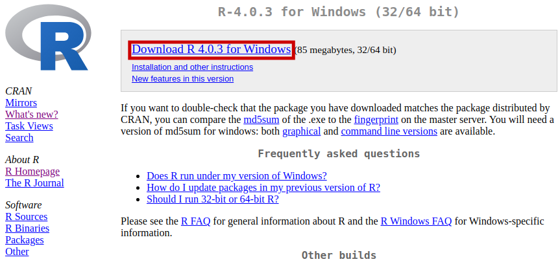Open the command line versions link
This screenshot has width=560, height=266.
click(x=389, y=131)
